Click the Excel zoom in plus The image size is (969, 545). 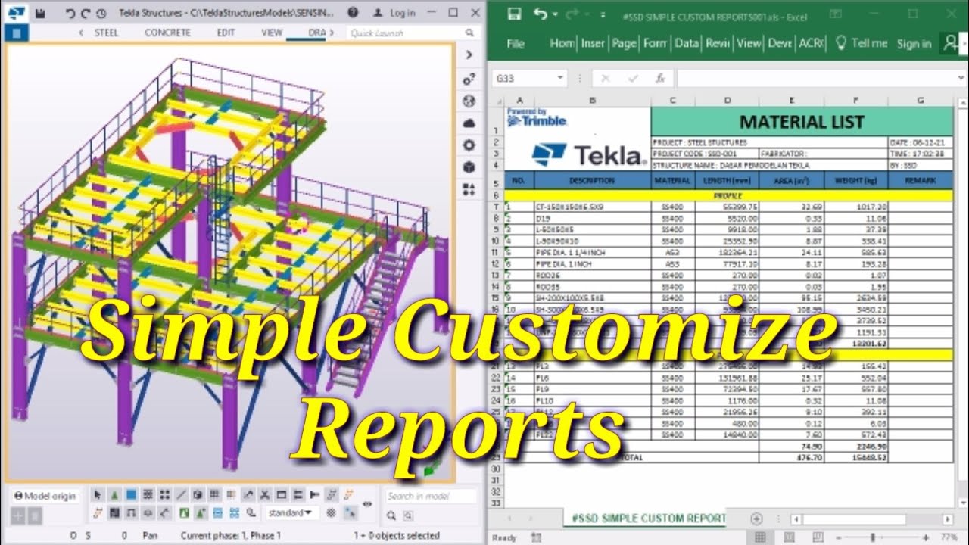coord(926,537)
